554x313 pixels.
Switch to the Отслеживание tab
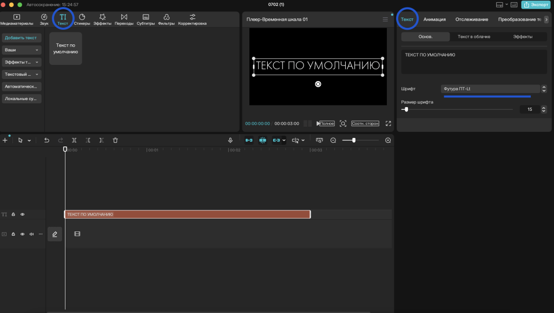point(472,19)
